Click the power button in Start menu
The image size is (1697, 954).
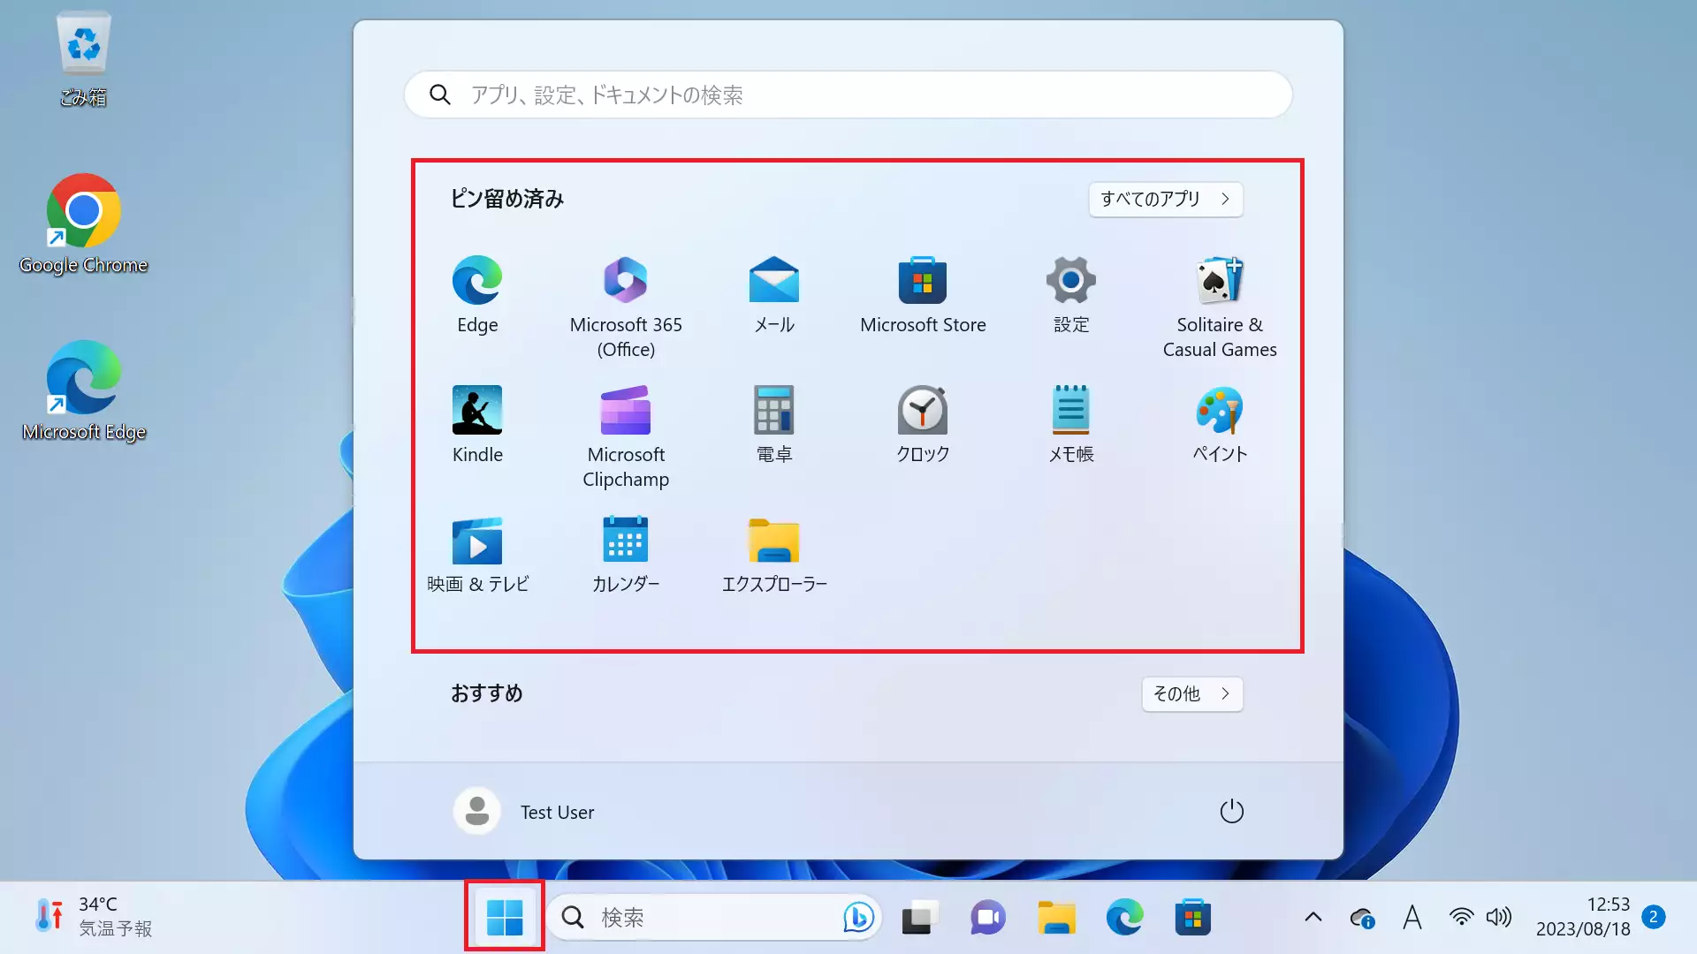pos(1231,811)
